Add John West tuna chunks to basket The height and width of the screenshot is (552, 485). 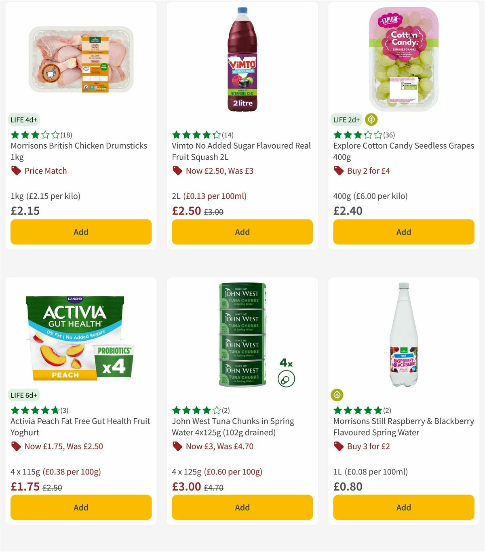pos(242,507)
